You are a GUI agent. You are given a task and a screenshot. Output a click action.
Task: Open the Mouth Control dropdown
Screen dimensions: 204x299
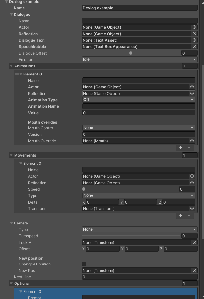139,128
